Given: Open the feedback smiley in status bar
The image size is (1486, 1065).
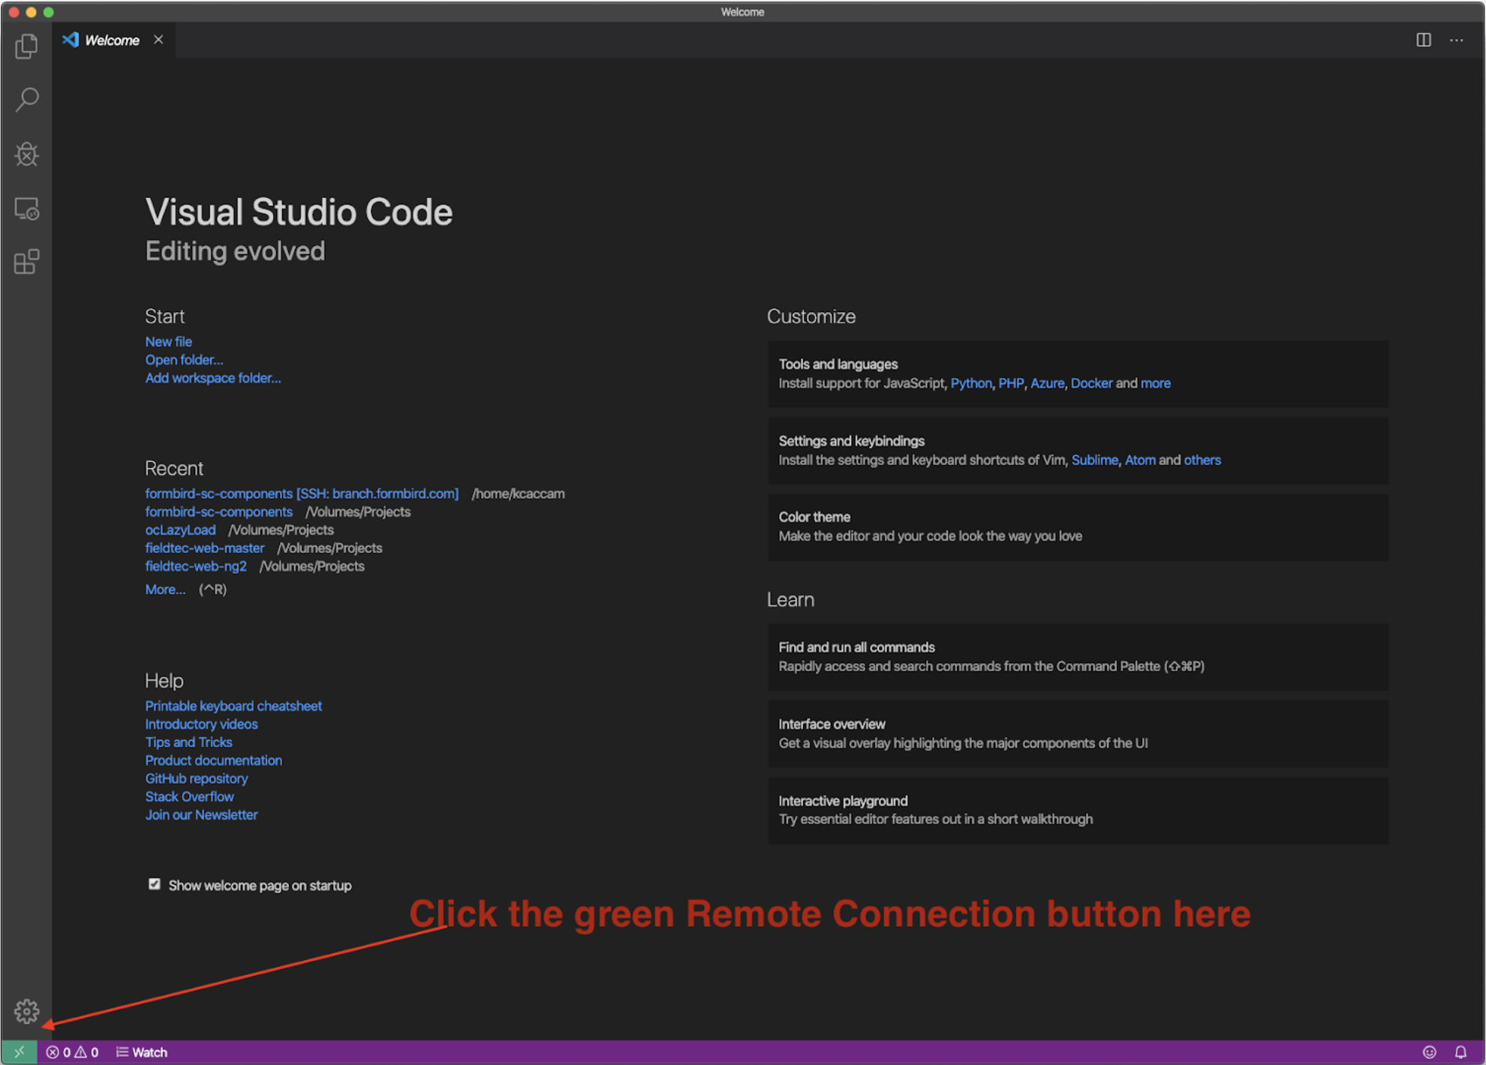Looking at the screenshot, I should click(x=1429, y=1052).
